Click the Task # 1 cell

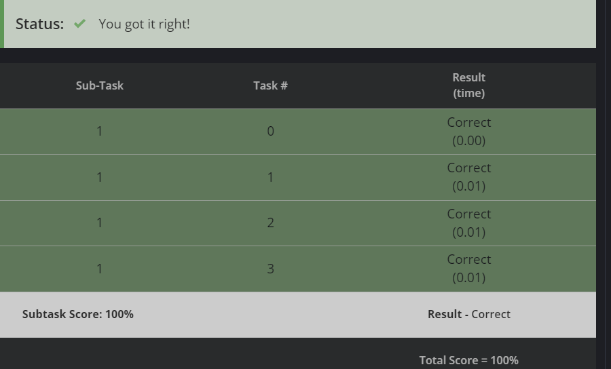(x=270, y=178)
